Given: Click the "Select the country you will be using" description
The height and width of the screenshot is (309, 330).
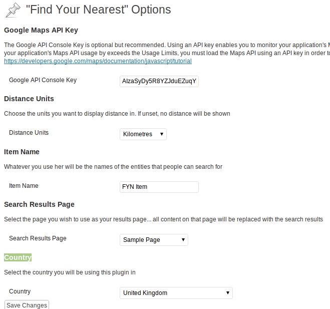Looking at the screenshot, I should point(70,272).
